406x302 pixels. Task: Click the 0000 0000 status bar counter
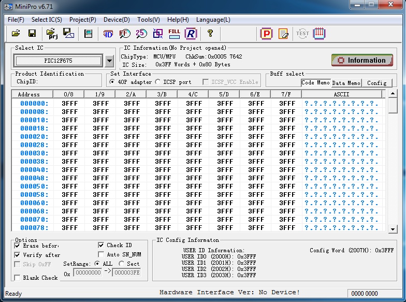(x=365, y=294)
